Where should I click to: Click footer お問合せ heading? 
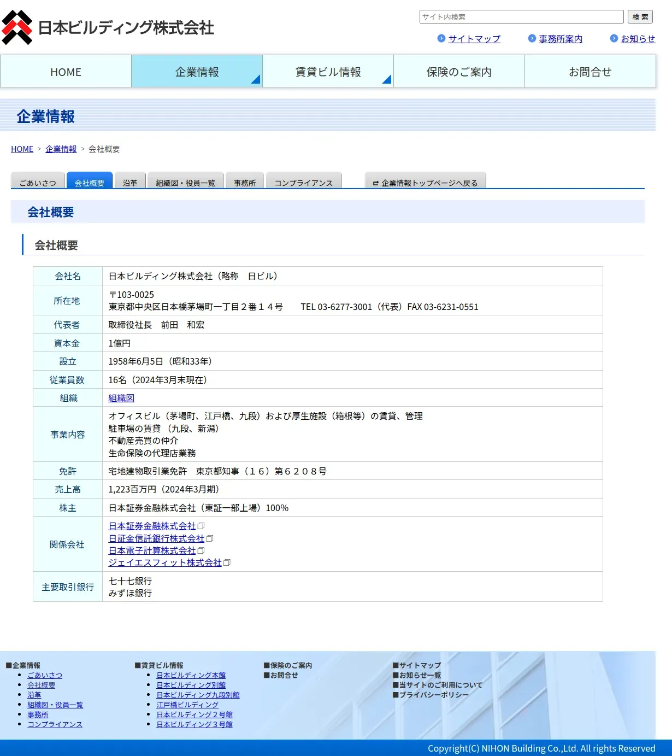coord(281,675)
